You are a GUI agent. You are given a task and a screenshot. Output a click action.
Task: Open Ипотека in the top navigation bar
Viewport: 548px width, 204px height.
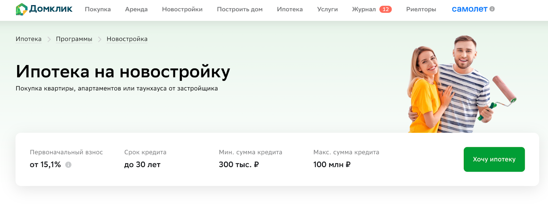(x=290, y=9)
